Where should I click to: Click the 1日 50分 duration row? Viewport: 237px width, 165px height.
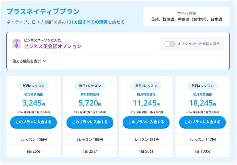146,151
